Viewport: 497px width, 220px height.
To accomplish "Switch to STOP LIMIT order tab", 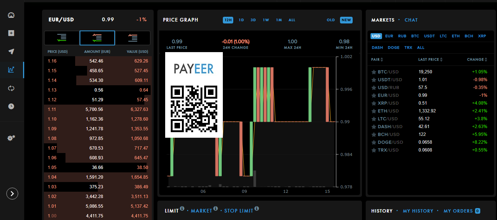I will [x=238, y=211].
